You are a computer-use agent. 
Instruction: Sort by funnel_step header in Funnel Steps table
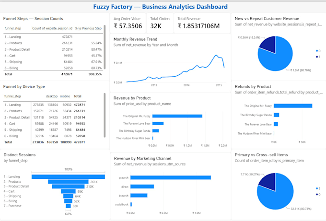coord(12,28)
